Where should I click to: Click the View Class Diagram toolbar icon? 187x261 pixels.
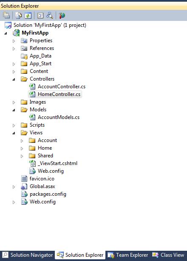point(50,15)
